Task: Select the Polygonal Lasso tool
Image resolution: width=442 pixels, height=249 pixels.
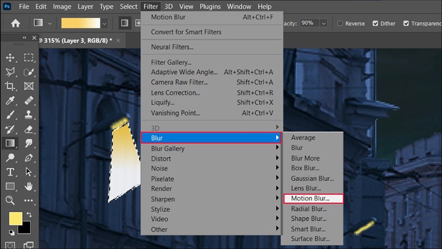Action: [x=10, y=72]
